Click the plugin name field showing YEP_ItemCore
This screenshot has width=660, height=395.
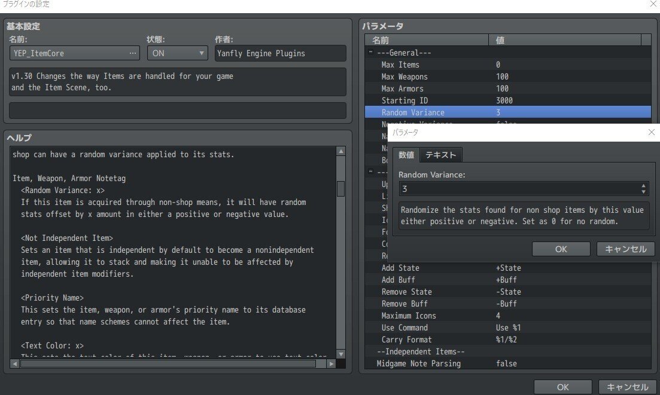[66, 53]
